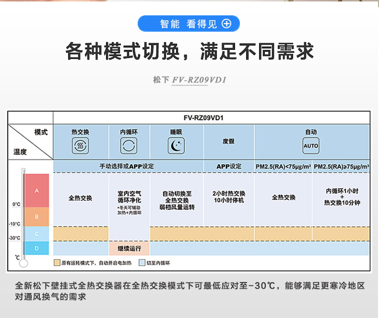Image resolution: width=379 pixels, height=318 pixels.
Task: Click the internal circulation (内循环) mode icon
Action: pos(129,146)
